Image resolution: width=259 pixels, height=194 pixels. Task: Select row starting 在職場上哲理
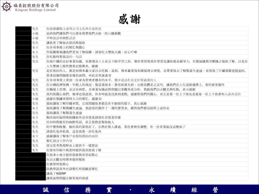point(132,89)
